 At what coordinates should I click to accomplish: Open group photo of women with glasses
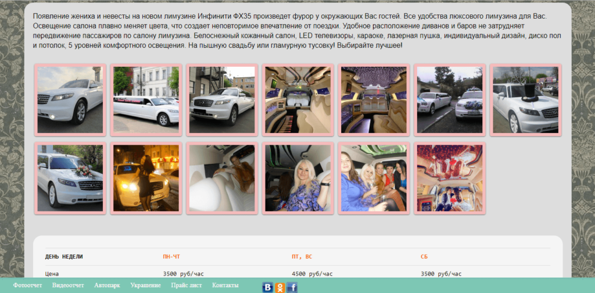374,178
